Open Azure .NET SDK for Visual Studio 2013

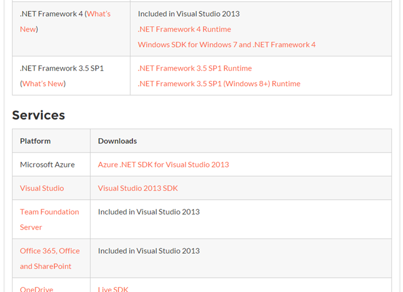tap(163, 165)
